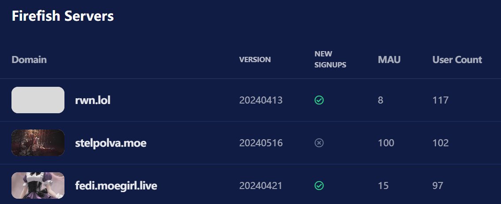Sort by the User Count column header
Screen dimensions: 501x204
[457, 59]
